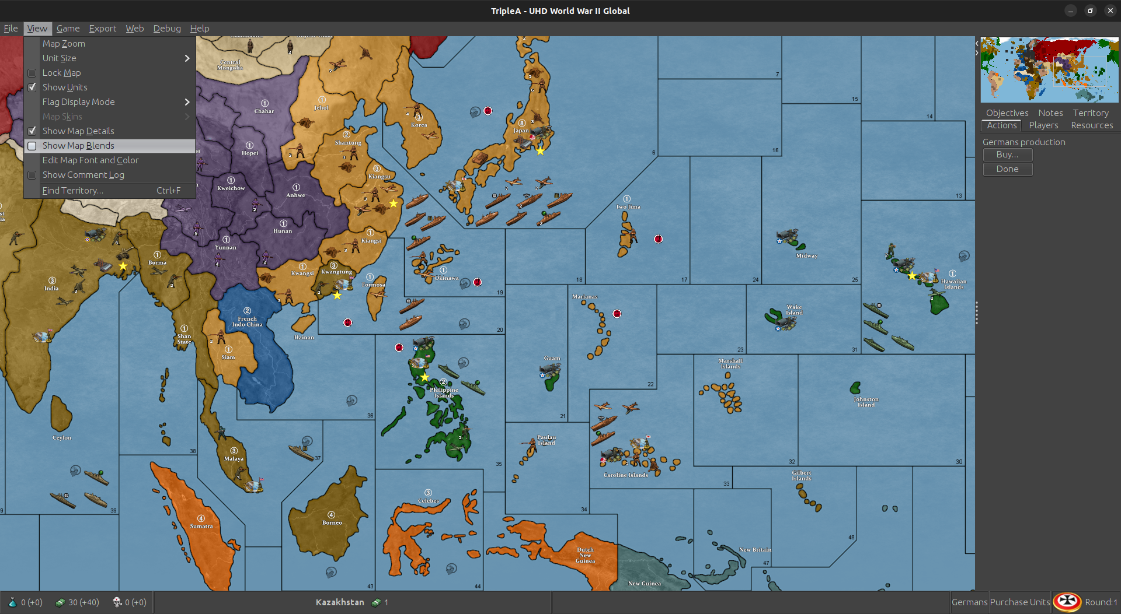Enable the Lock Map checkbox
1121x614 pixels.
pyautogui.click(x=32, y=73)
